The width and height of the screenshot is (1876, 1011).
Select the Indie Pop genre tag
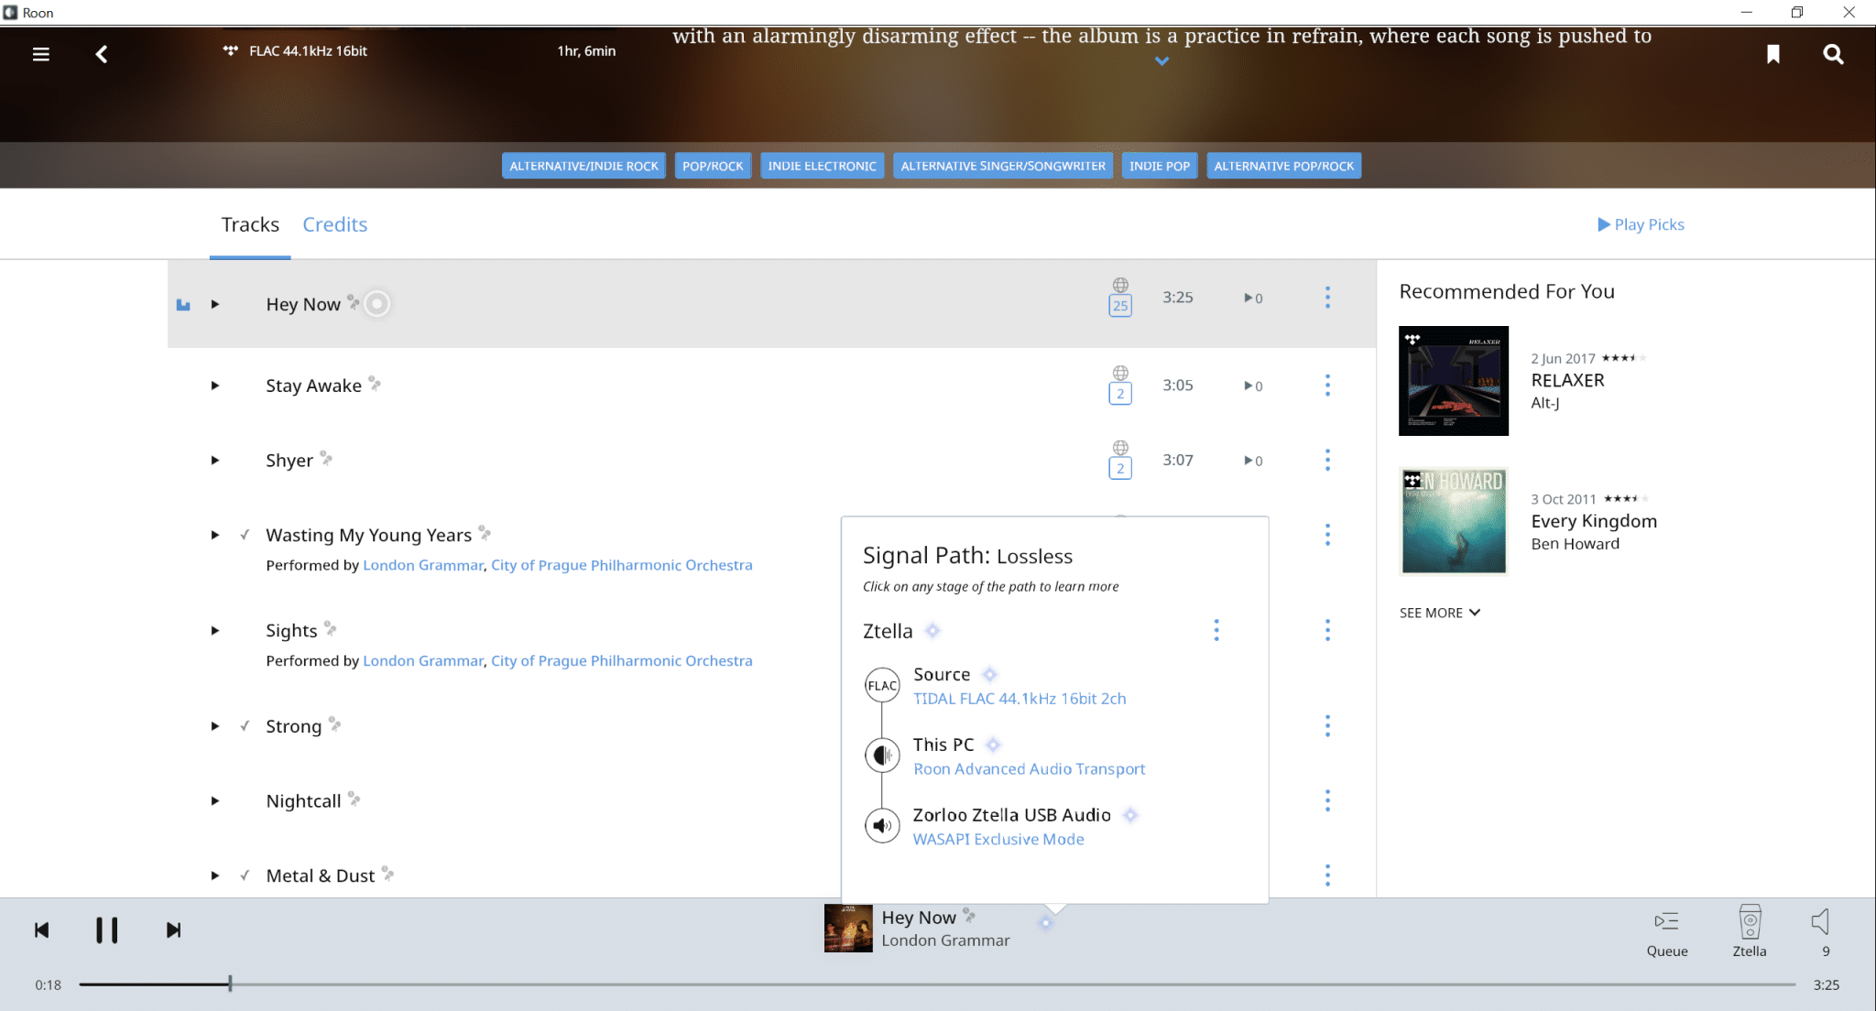click(x=1160, y=166)
